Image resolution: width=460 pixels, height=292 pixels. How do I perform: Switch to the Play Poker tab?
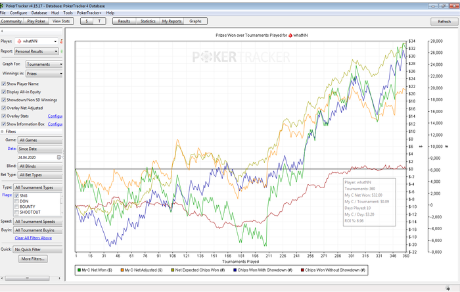click(36, 21)
